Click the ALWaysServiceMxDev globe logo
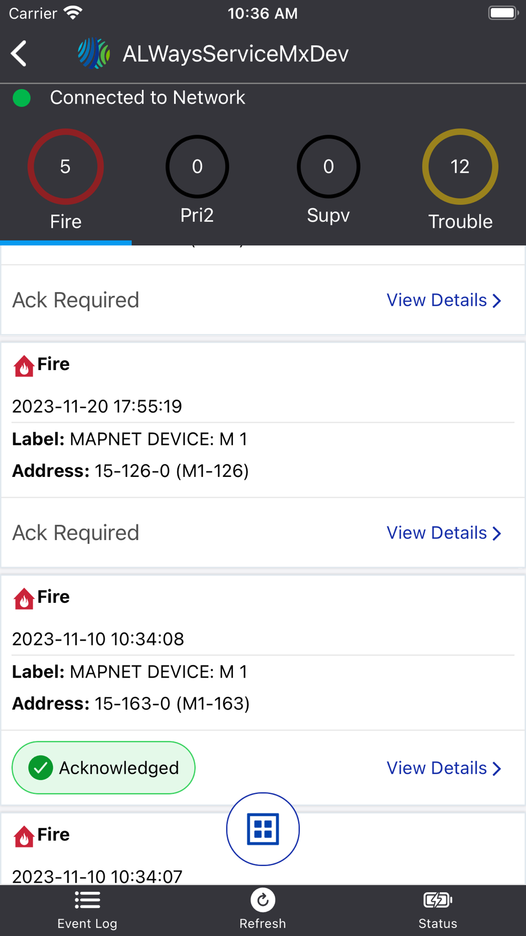Viewport: 526px width, 936px height. coord(94,54)
